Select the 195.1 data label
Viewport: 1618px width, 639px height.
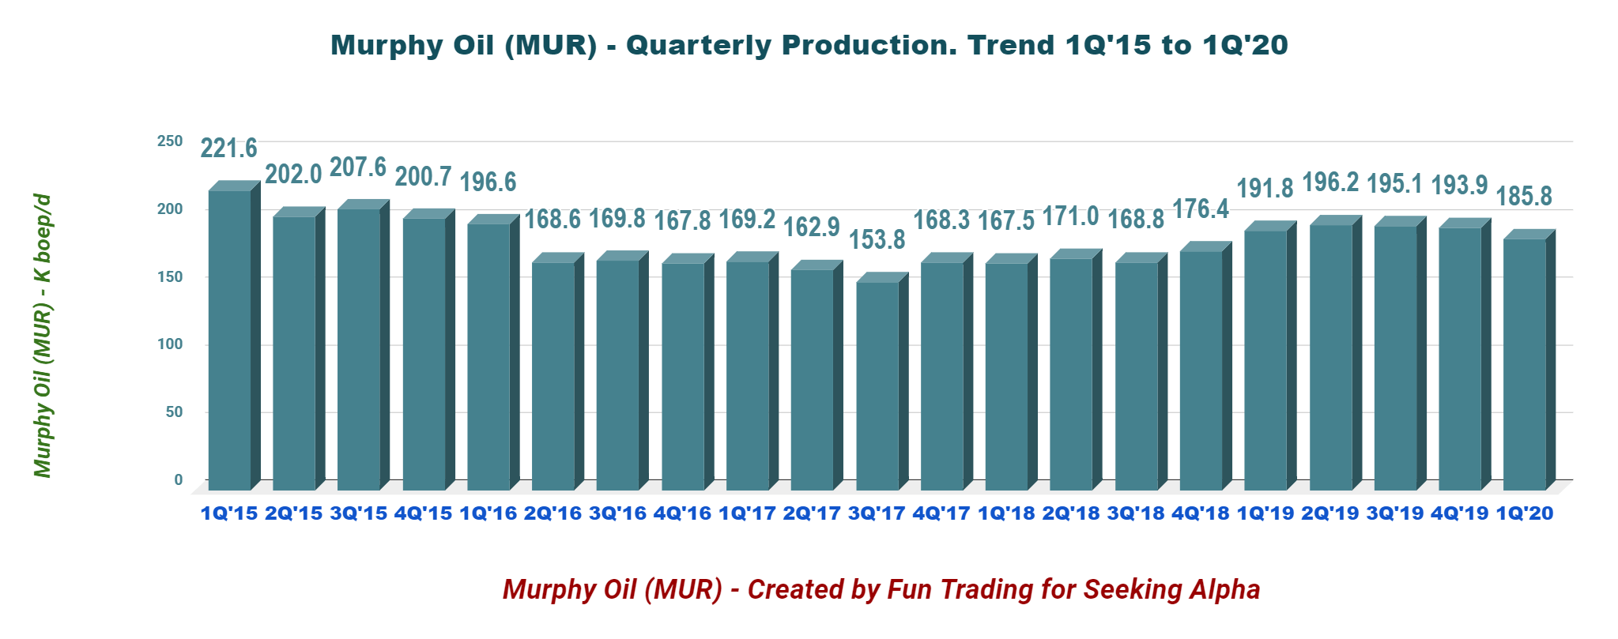[1395, 183]
